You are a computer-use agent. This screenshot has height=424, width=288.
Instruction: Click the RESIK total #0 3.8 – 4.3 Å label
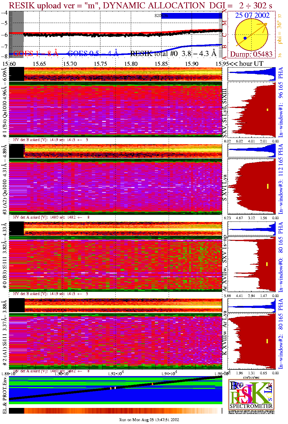[x=173, y=53]
